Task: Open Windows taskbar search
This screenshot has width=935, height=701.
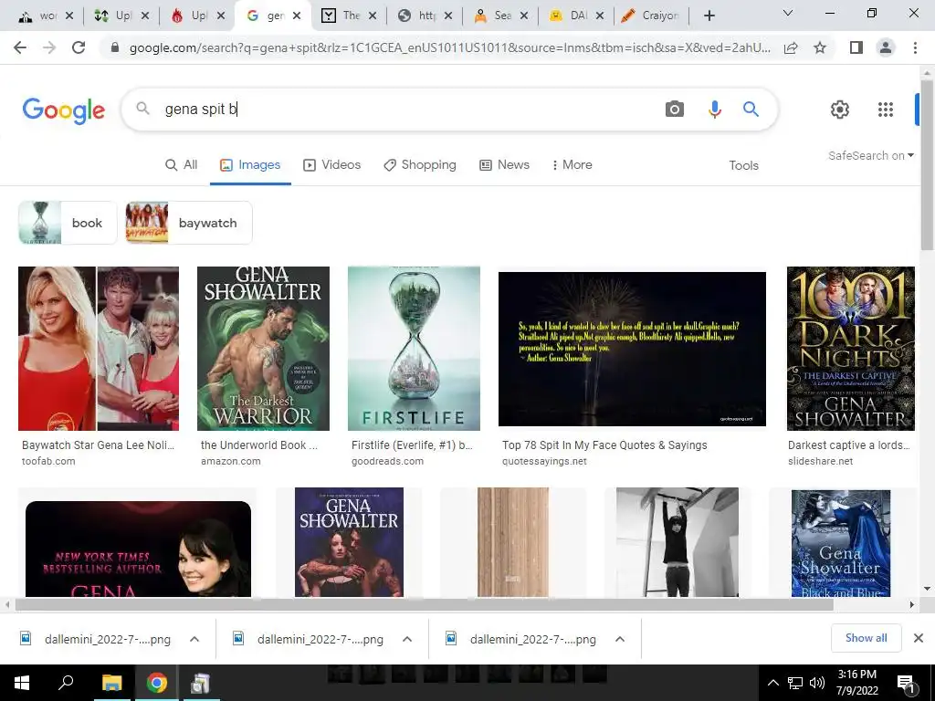Action: 66,683
